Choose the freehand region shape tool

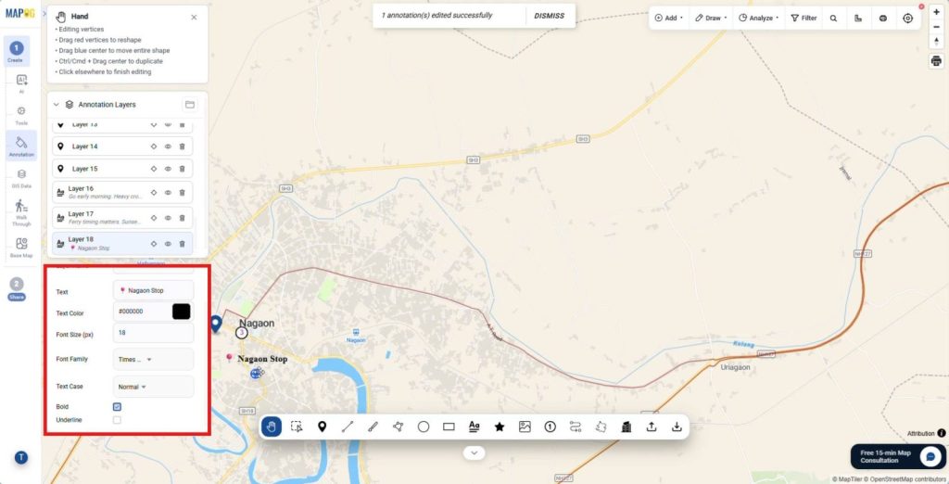coord(601,427)
